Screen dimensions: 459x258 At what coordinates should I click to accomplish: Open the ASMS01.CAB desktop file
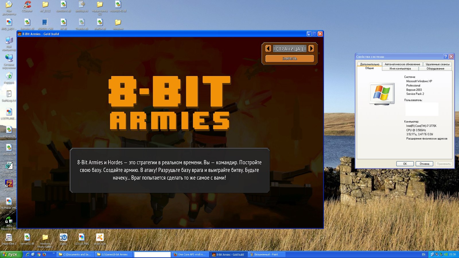click(44, 22)
